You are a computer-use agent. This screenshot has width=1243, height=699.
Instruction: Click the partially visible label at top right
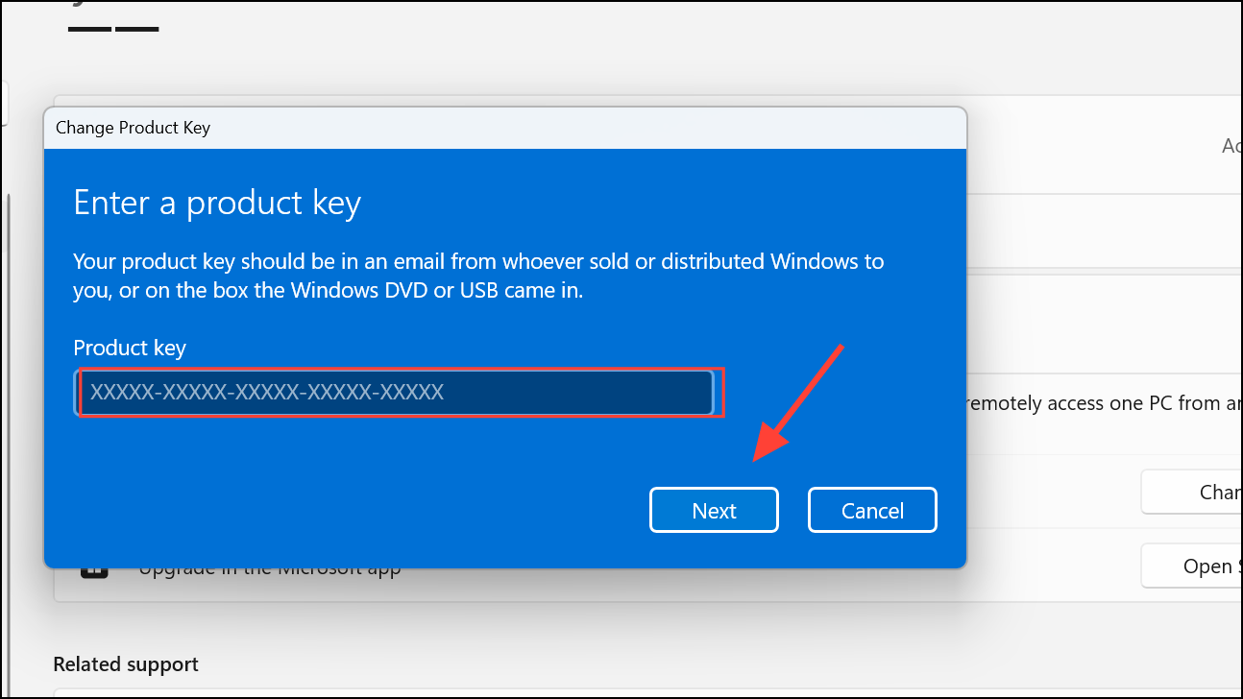point(1232,145)
